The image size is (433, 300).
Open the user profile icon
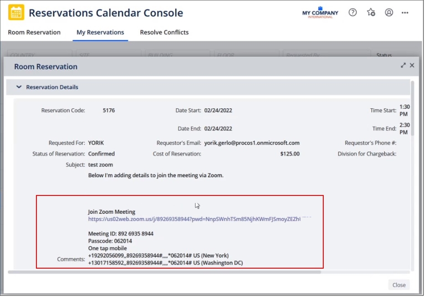pyautogui.click(x=389, y=12)
